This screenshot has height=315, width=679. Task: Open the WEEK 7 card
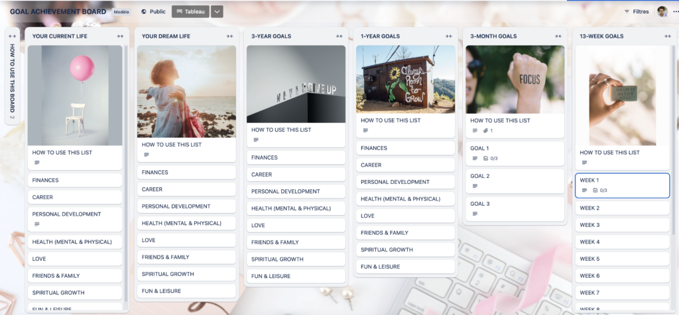click(x=622, y=292)
